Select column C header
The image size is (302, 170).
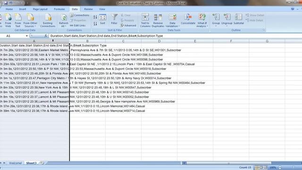[123, 41]
